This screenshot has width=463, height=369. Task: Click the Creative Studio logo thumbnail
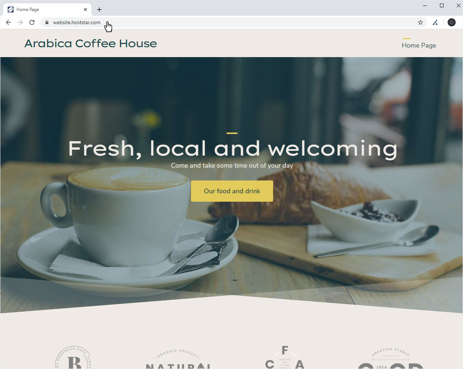coord(391,358)
